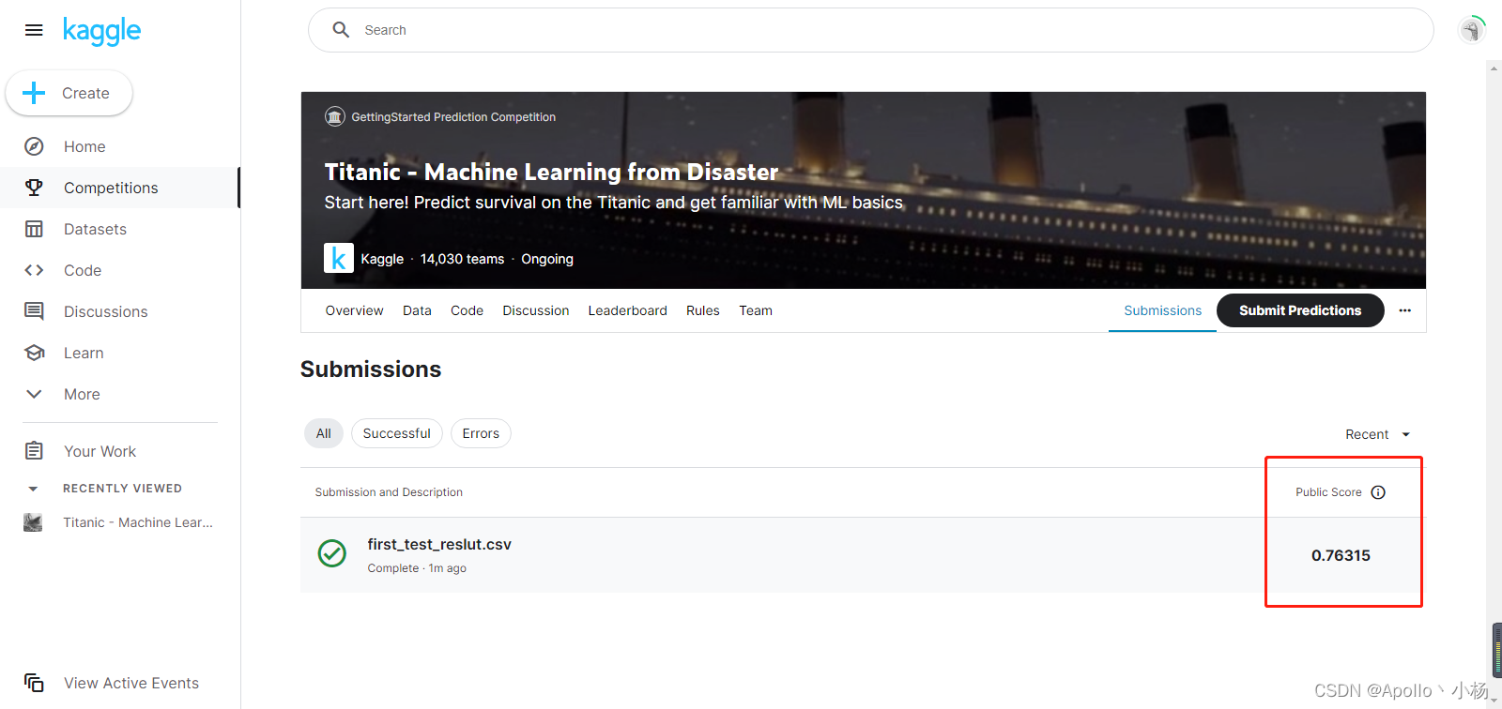Image resolution: width=1502 pixels, height=709 pixels.
Task: Click the View Active Events icon
Action: pyautogui.click(x=34, y=683)
